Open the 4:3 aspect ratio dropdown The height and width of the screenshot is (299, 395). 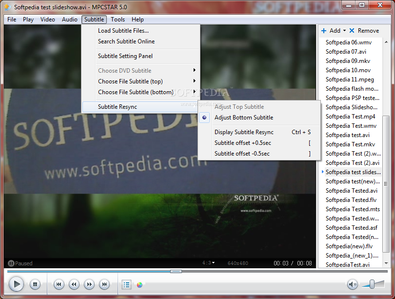click(209, 263)
